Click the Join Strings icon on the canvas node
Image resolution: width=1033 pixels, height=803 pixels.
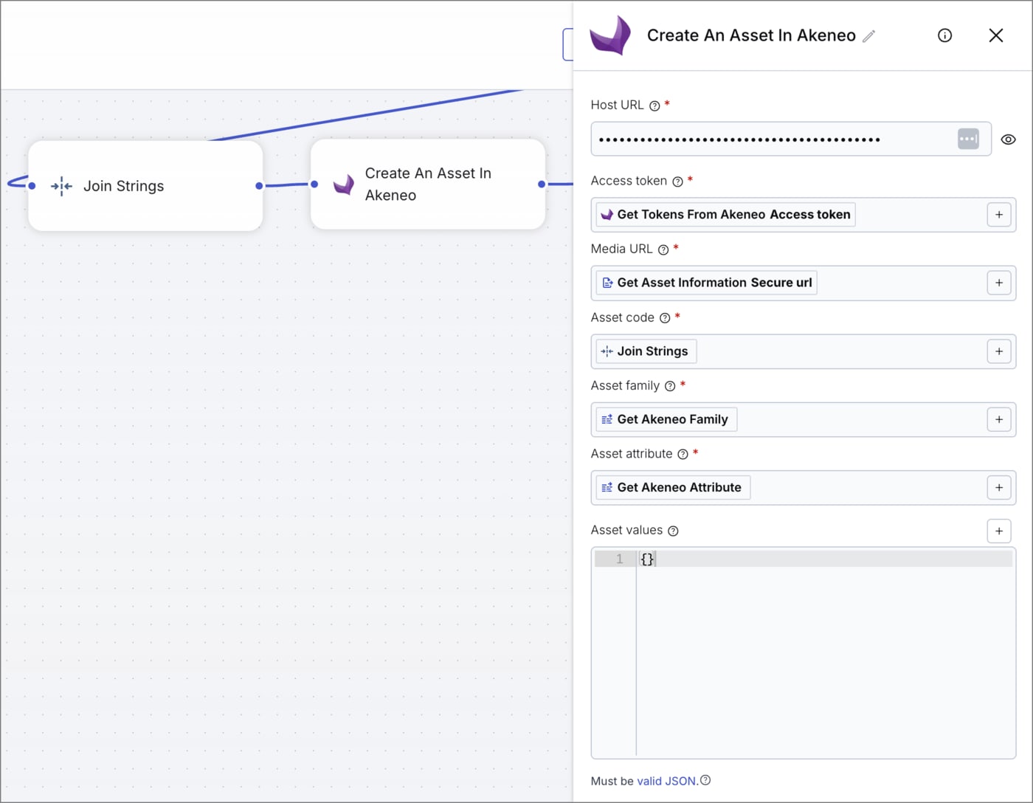[x=61, y=186]
